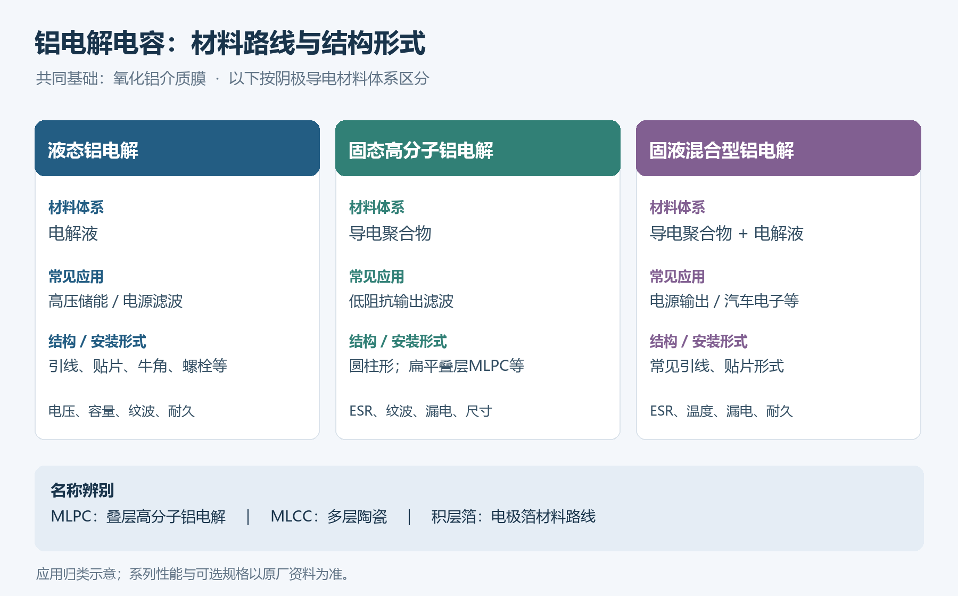Click 低阻抗输出滤波 text
The width and height of the screenshot is (958, 596).
pyautogui.click(x=401, y=301)
